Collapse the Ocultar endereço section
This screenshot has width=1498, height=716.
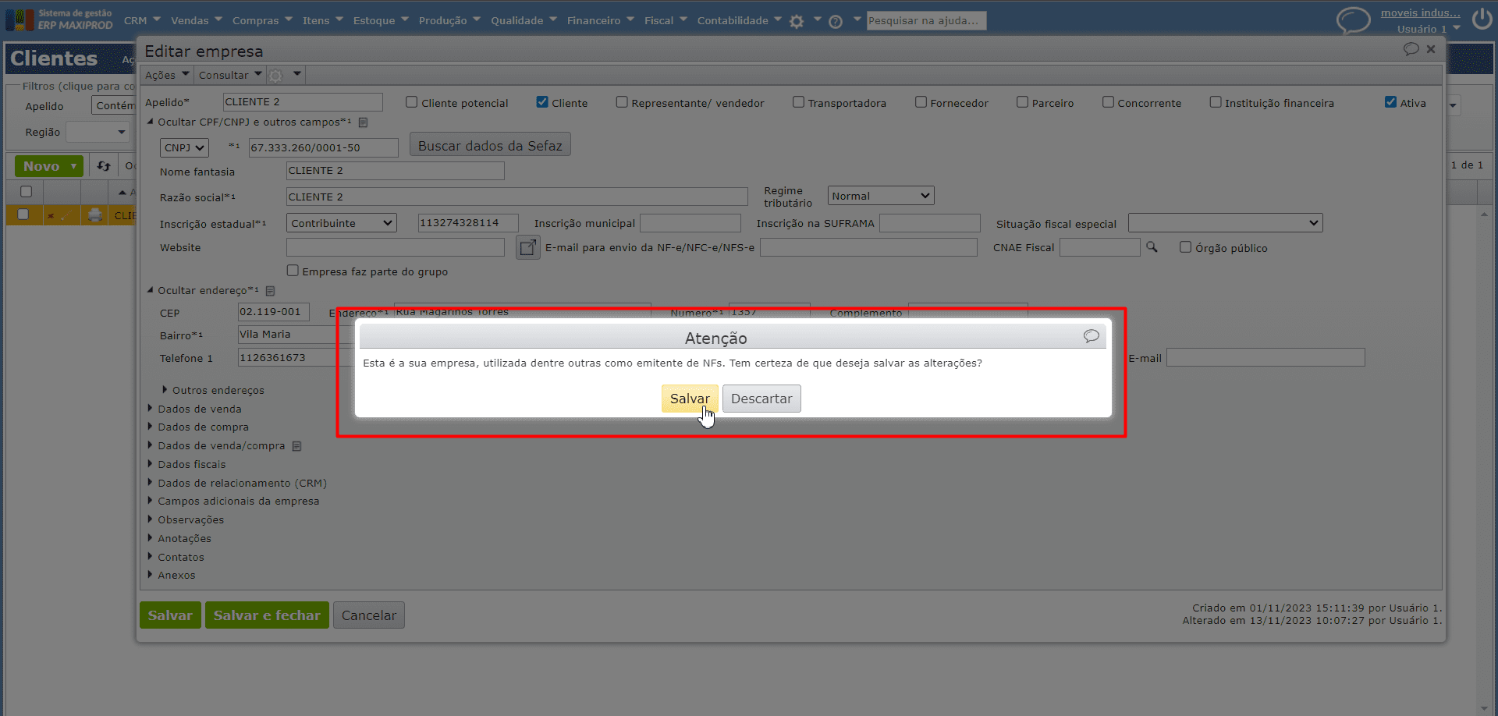[x=203, y=291]
